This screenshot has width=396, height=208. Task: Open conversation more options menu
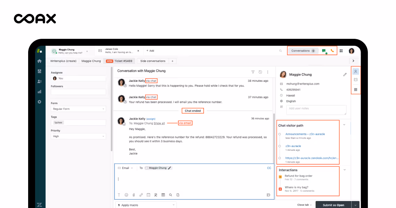tap(268, 72)
